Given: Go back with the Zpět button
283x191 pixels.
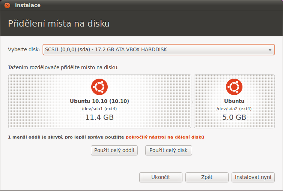Looking at the screenshot, I should pyautogui.click(x=207, y=177).
